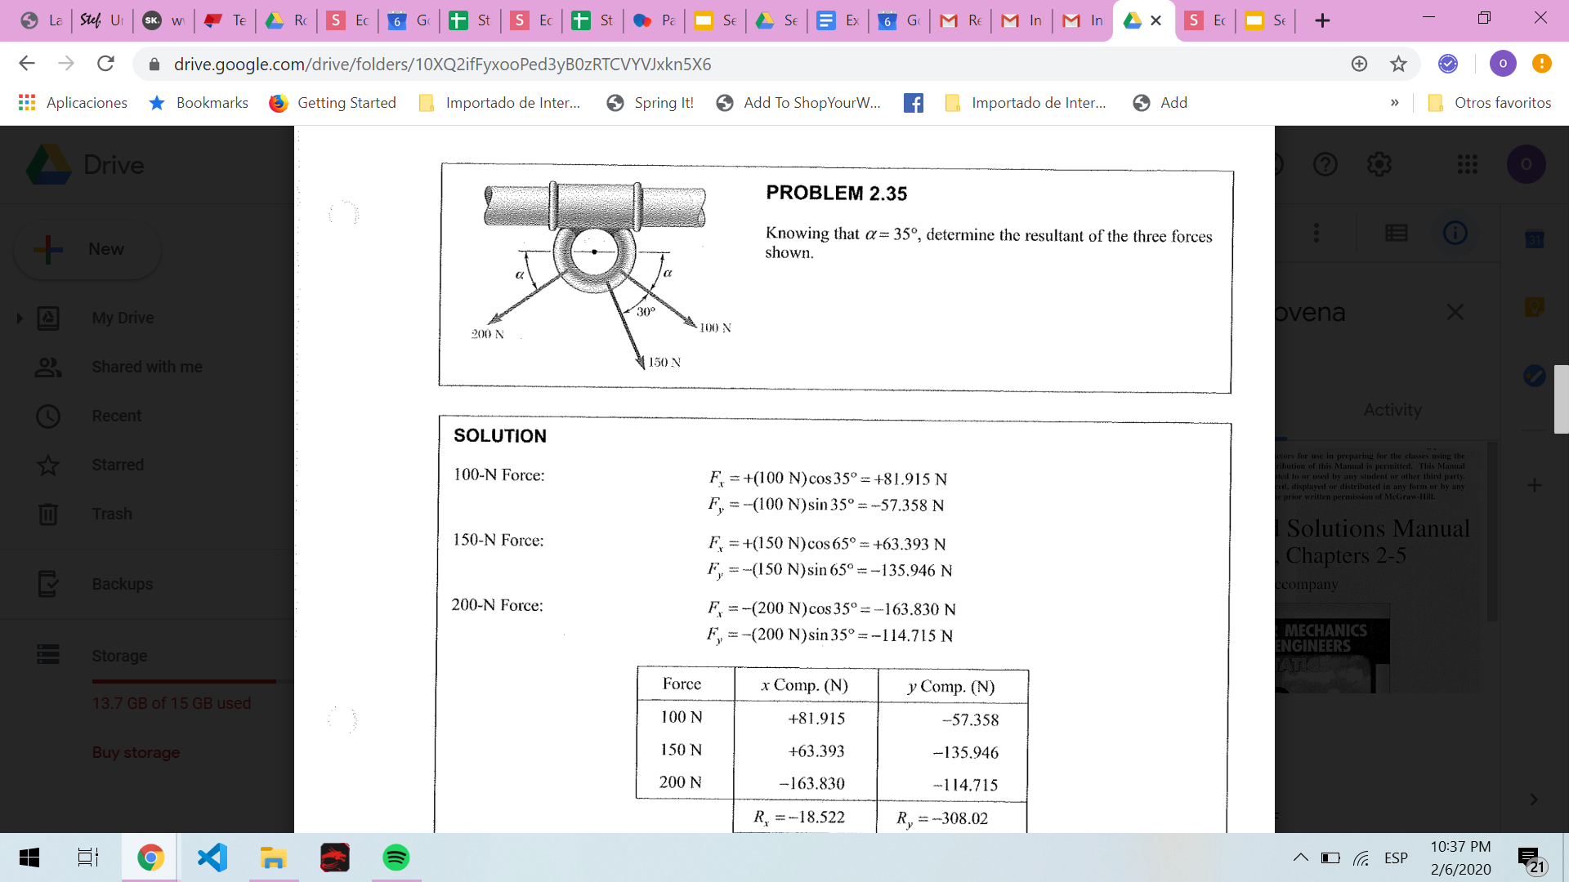Switch to the Activity tab

[1392, 410]
